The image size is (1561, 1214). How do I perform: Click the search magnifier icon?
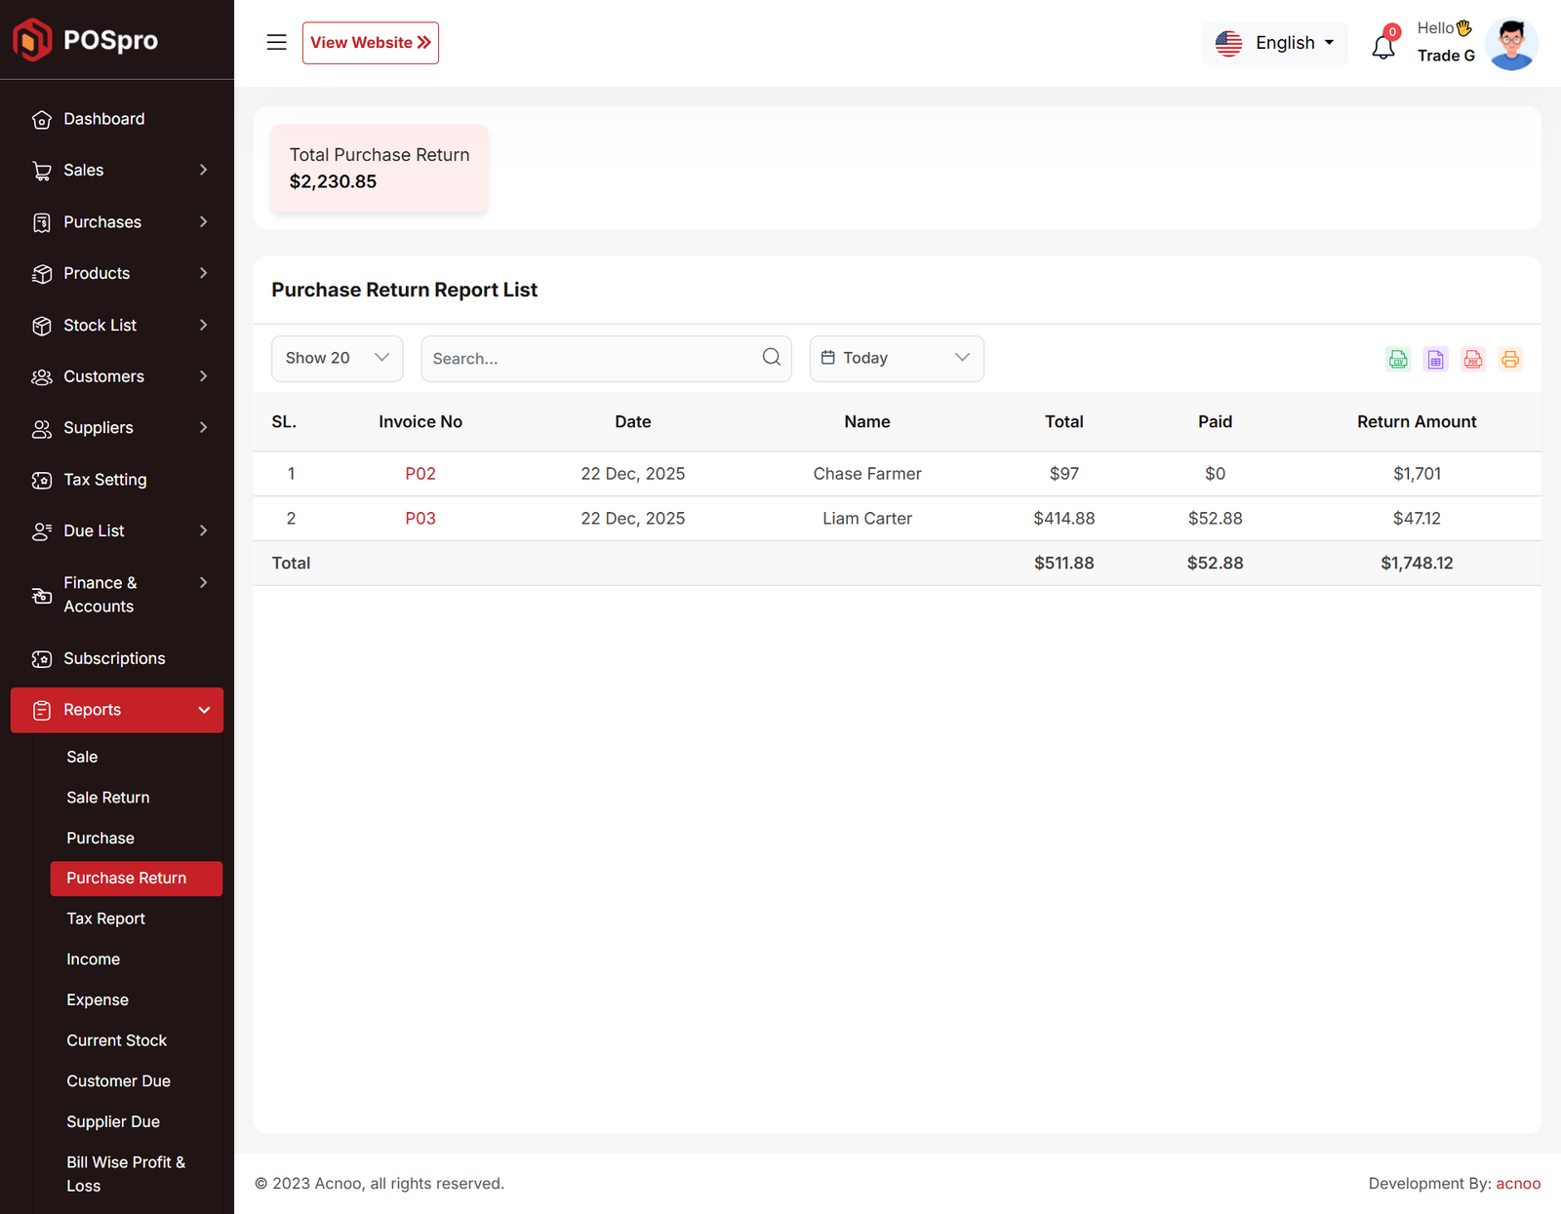[x=771, y=357]
